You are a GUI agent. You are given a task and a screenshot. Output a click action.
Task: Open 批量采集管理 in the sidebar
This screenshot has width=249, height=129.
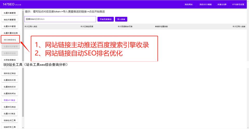[10, 13]
